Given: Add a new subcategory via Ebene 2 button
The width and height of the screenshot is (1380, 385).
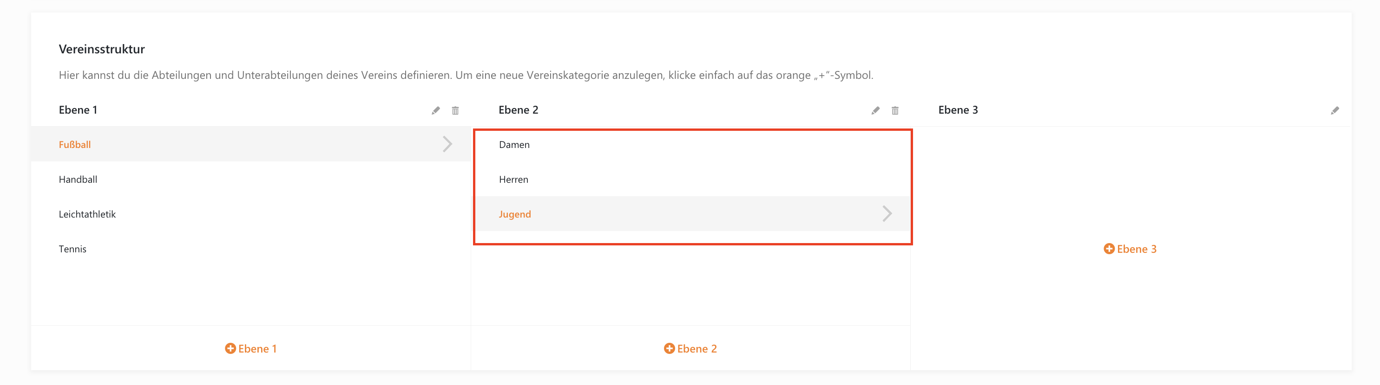Looking at the screenshot, I should coord(690,348).
